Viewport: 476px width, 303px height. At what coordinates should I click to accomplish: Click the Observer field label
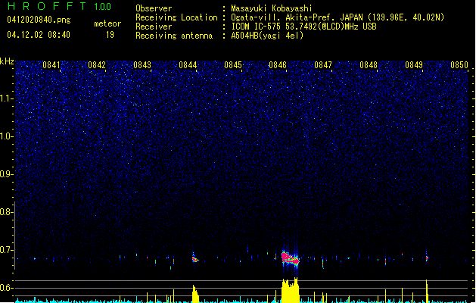pyautogui.click(x=154, y=8)
